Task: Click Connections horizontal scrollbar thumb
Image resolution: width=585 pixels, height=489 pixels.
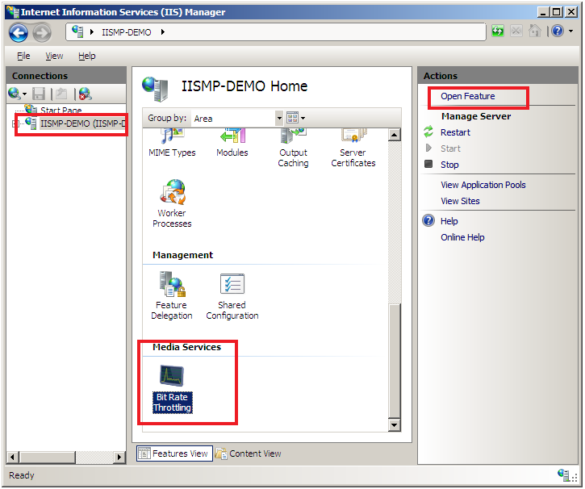Action: click(48, 457)
